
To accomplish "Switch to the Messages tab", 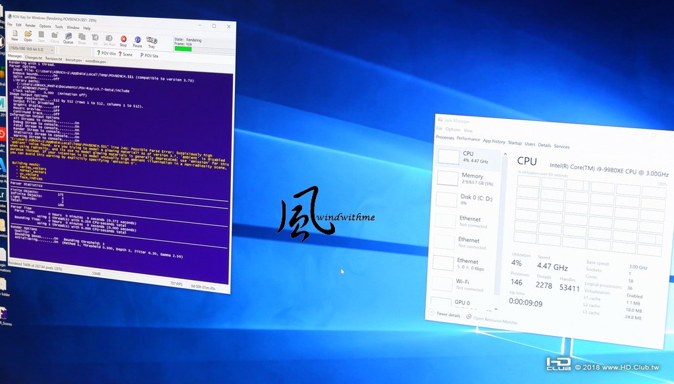I will click(x=14, y=57).
